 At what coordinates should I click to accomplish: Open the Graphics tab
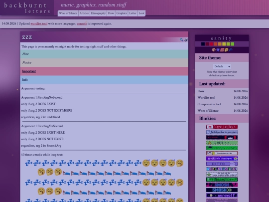[122, 13]
